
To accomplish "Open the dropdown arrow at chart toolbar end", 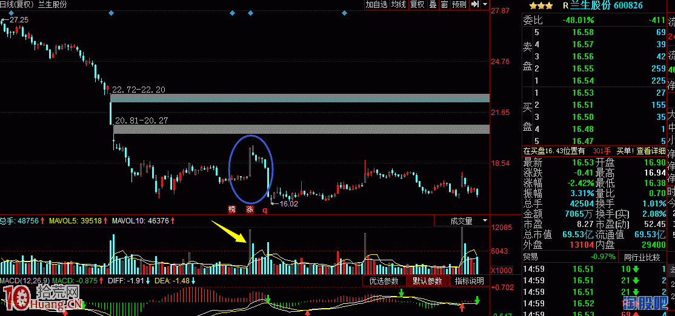I will tap(485, 4).
